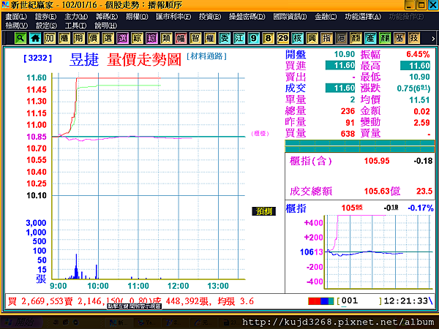The image size is (439, 329).
Task: Open the 籌碼(R) menu
Action: click(x=107, y=17)
